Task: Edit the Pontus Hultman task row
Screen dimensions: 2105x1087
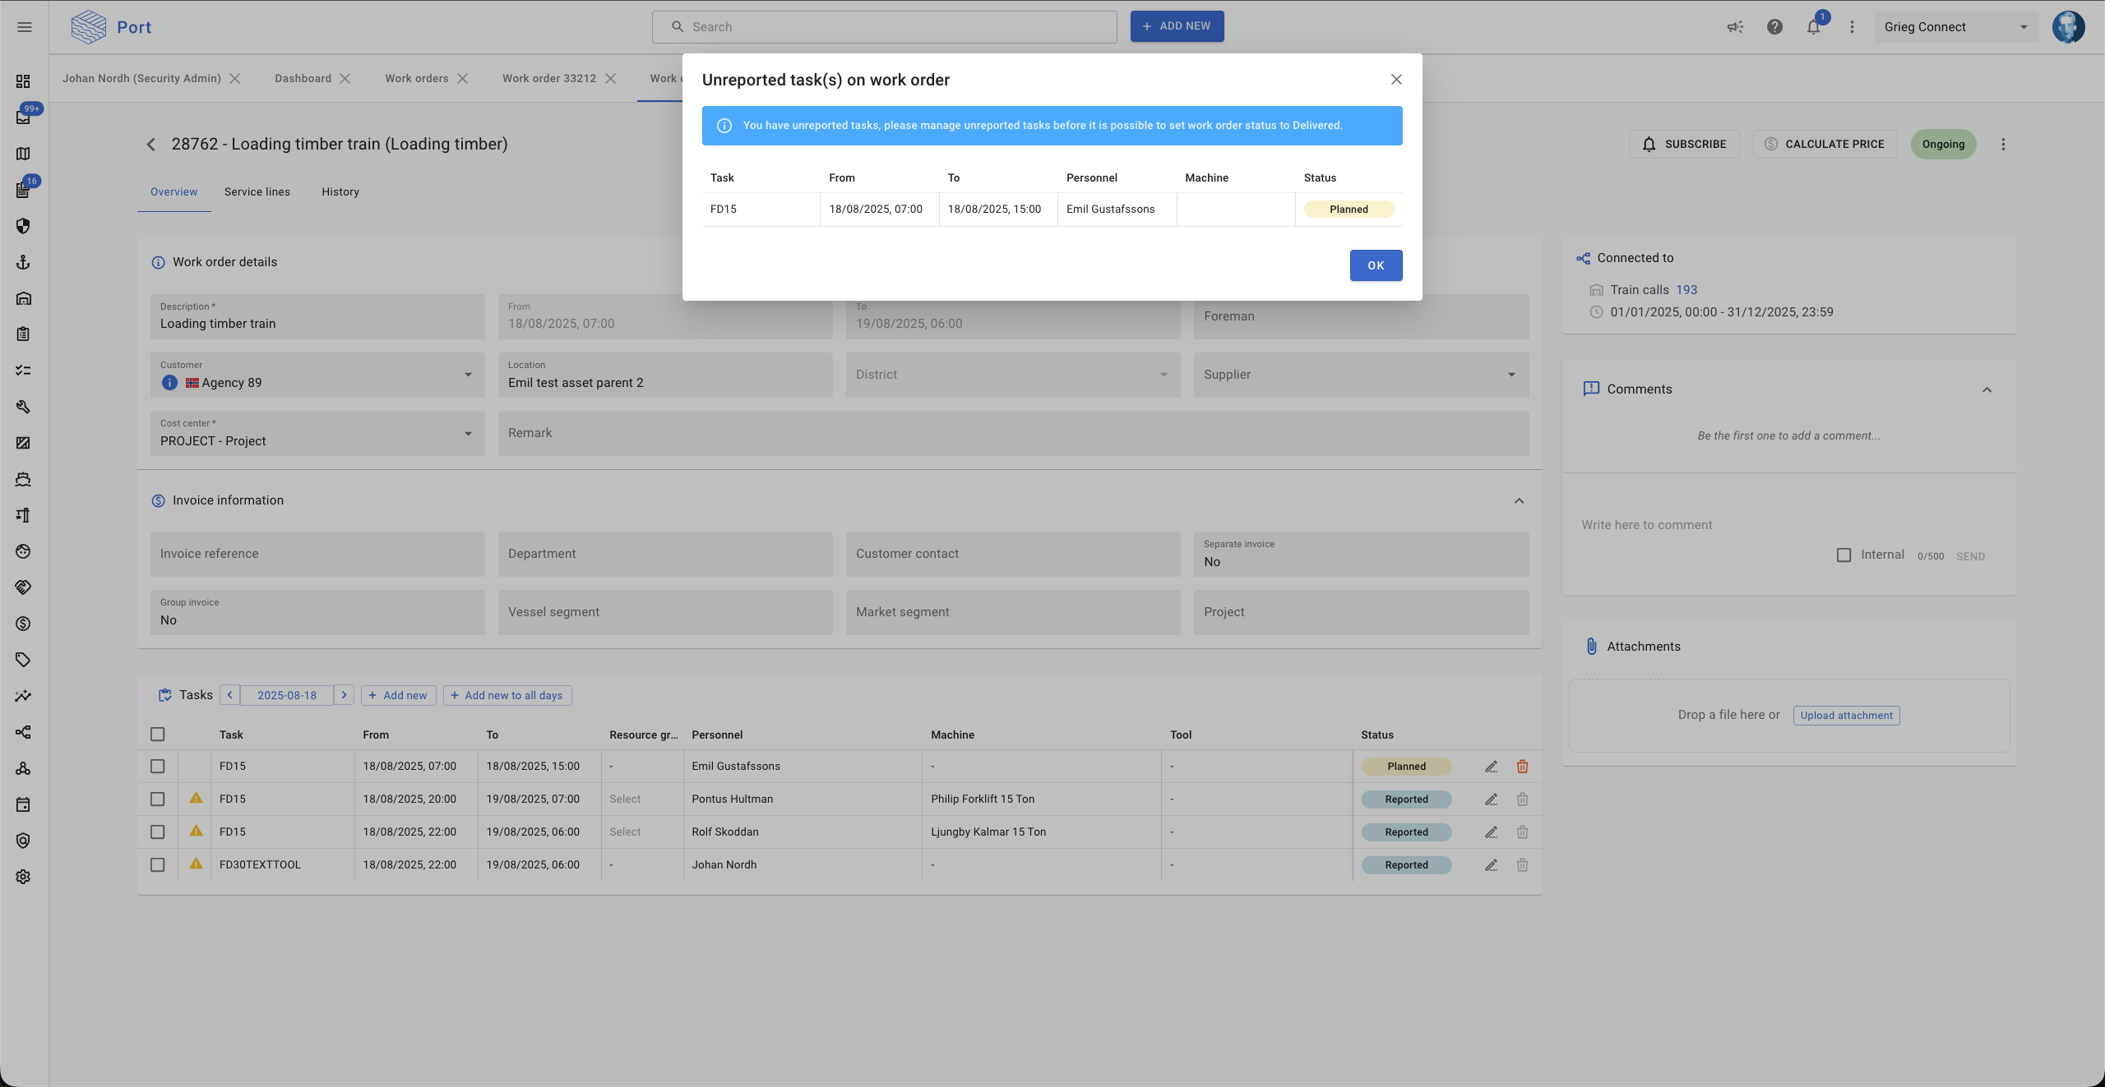Action: tap(1491, 799)
